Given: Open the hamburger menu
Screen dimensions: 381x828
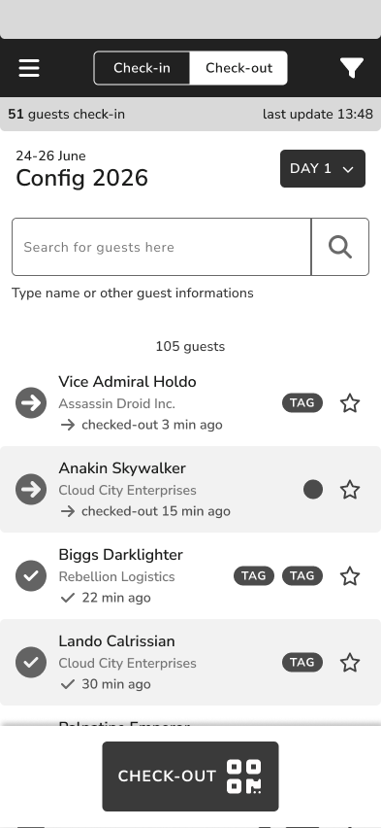Looking at the screenshot, I should tap(29, 68).
